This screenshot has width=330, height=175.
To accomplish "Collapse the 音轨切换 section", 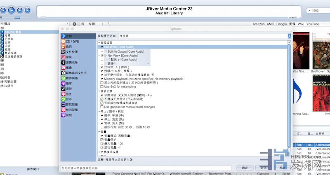I will click(99, 91).
